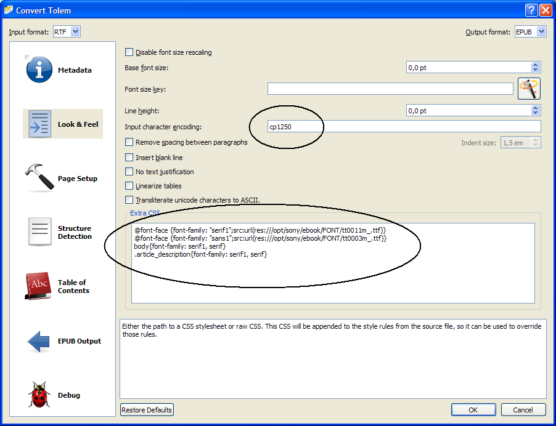Click the help question mark button
This screenshot has height=426, width=556.
tap(531, 10)
